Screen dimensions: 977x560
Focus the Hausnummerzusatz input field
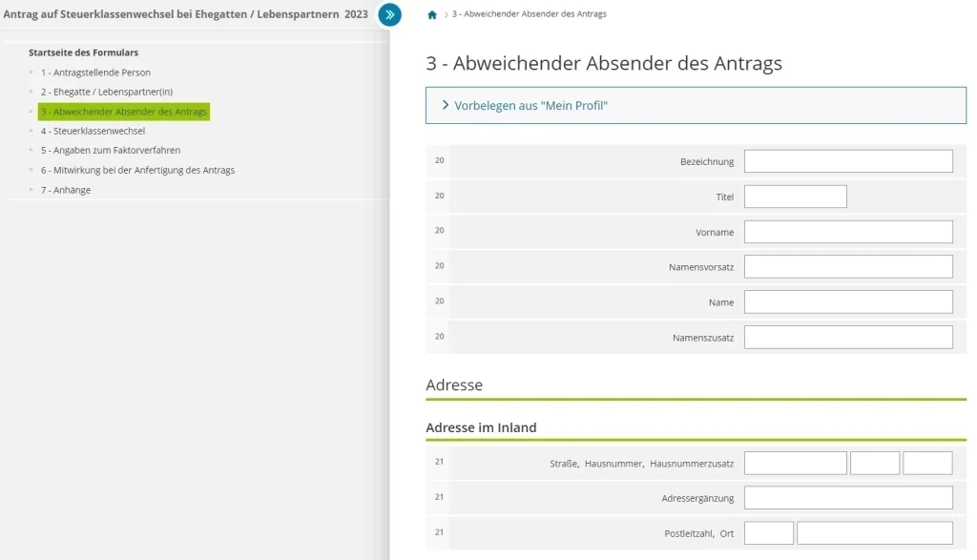tap(927, 464)
